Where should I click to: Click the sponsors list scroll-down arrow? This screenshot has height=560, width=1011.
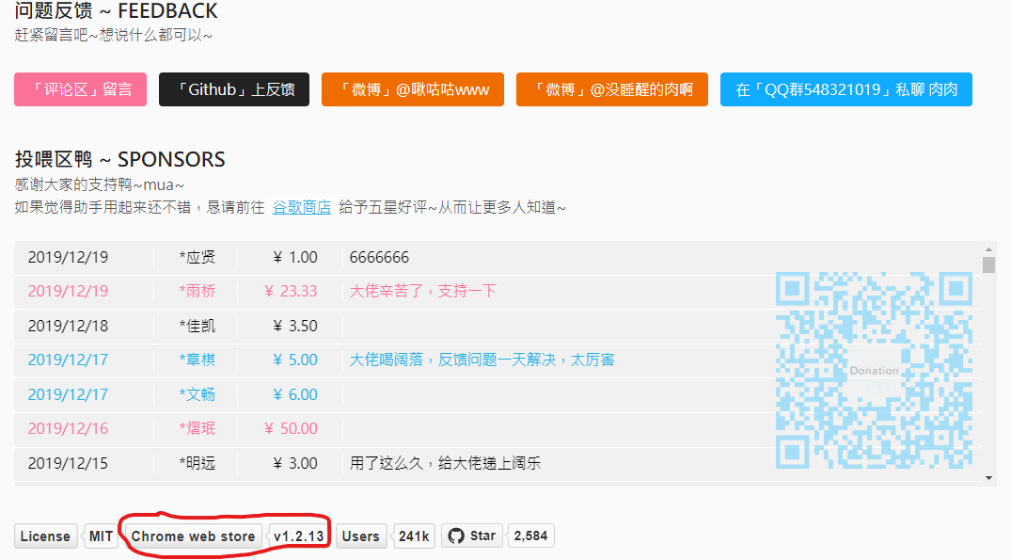tap(988, 478)
